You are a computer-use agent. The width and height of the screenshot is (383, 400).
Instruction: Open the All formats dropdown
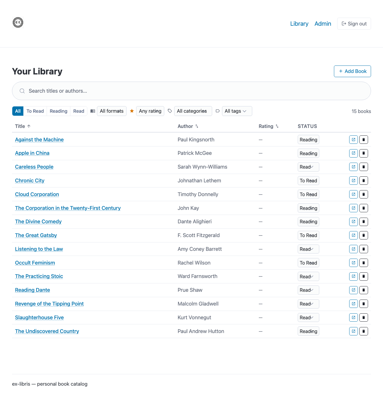[x=112, y=111]
